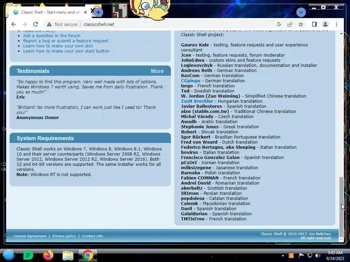Image resolution: width=350 pixels, height=262 pixels.
Task: Open the License Agreement footer link
Action: 30,236
